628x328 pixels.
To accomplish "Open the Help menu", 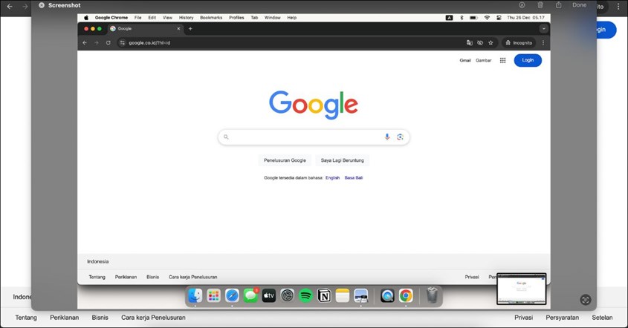I will (x=291, y=18).
